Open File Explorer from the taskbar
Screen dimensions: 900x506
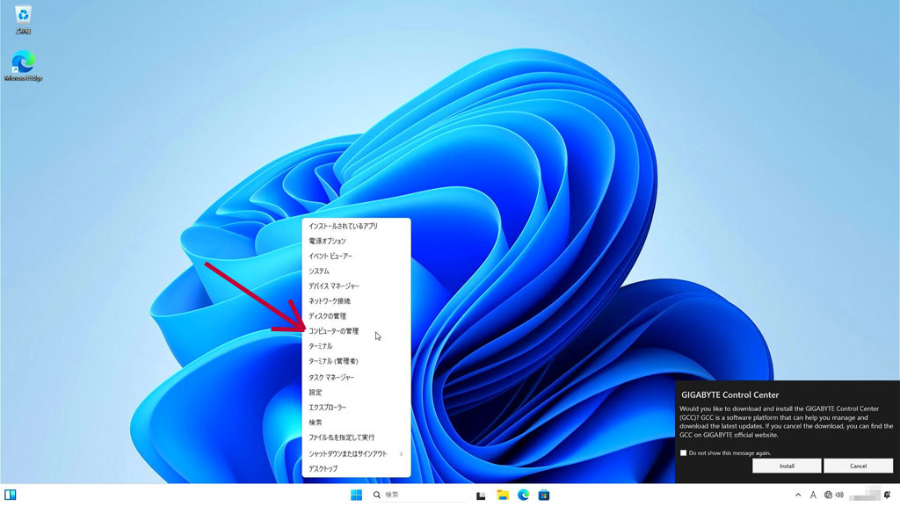pos(503,495)
